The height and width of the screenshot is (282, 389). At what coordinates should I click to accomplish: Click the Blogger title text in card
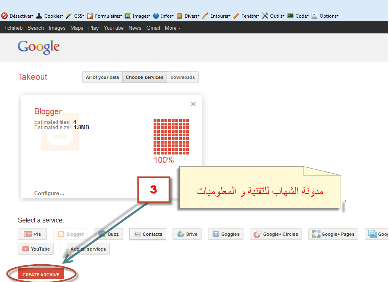pos(48,111)
